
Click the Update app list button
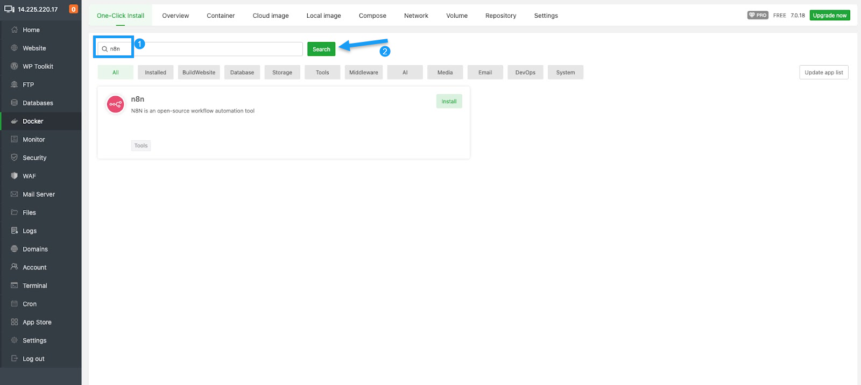pyautogui.click(x=824, y=73)
